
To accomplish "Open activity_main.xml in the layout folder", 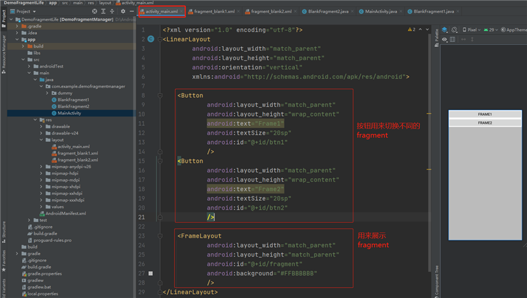I will tap(73, 147).
